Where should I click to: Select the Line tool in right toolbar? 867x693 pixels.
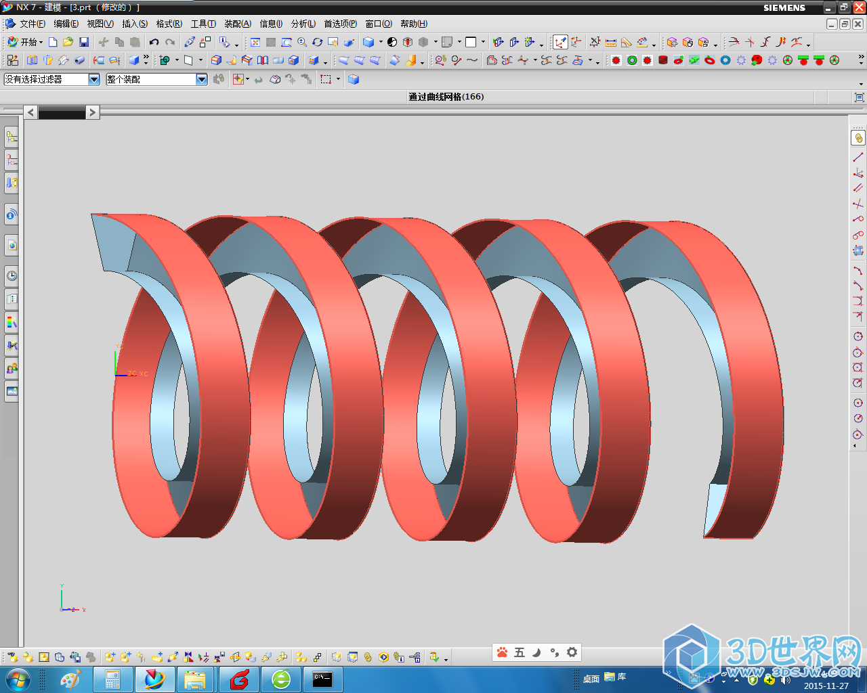click(x=858, y=157)
